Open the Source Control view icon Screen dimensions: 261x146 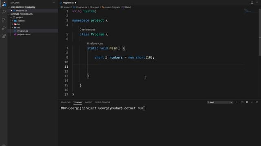[4, 20]
